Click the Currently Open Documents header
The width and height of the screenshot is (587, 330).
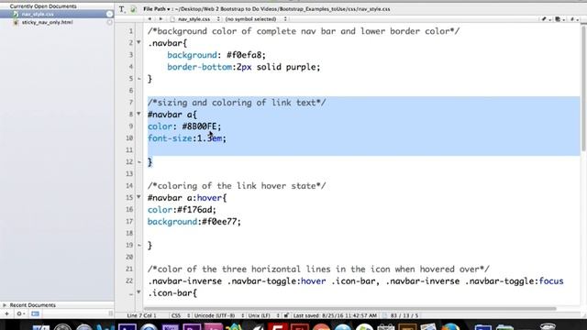pyautogui.click(x=43, y=6)
